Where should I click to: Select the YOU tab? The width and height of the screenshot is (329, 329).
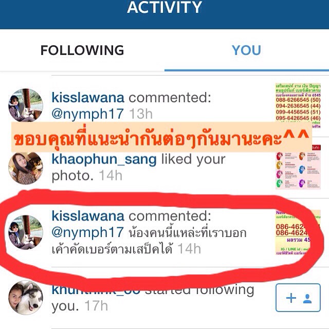246,50
